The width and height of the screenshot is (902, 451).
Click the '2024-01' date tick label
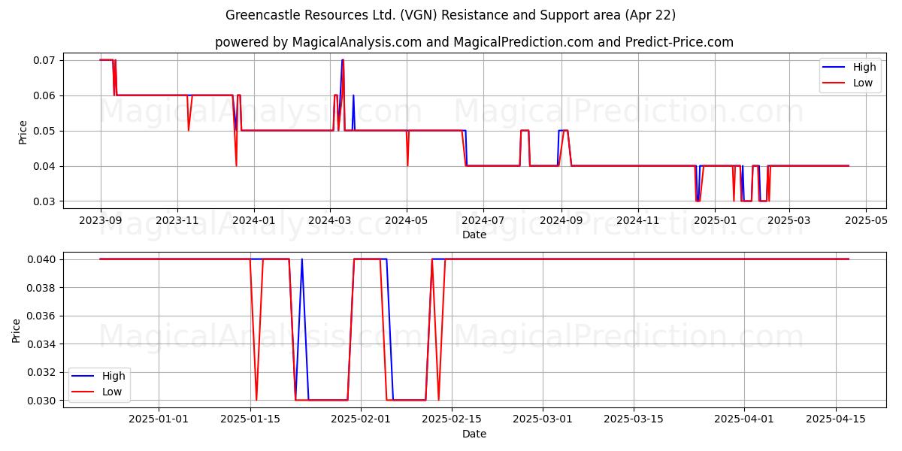pos(253,220)
